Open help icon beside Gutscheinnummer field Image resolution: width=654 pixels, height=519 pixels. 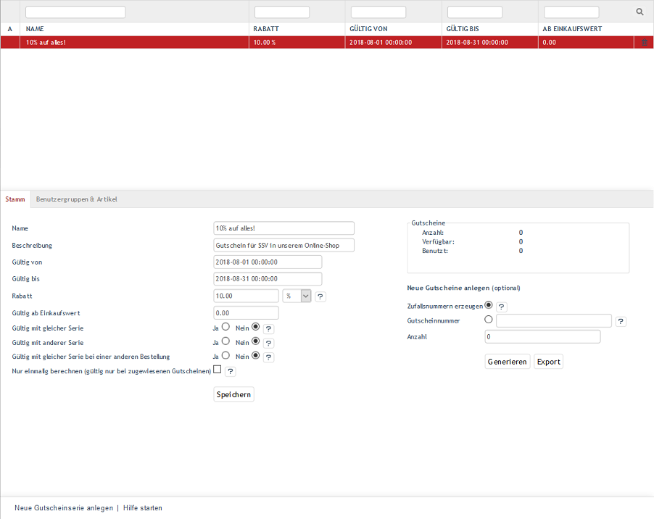pos(621,322)
